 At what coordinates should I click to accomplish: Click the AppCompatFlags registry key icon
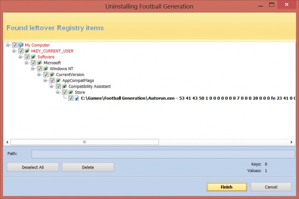58,80
